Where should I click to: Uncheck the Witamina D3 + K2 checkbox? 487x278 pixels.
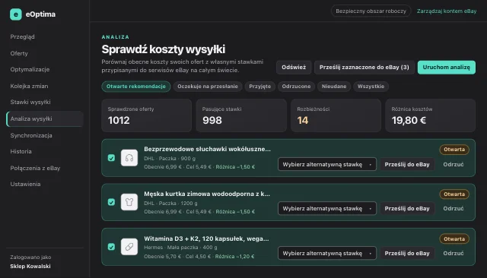[x=111, y=247]
